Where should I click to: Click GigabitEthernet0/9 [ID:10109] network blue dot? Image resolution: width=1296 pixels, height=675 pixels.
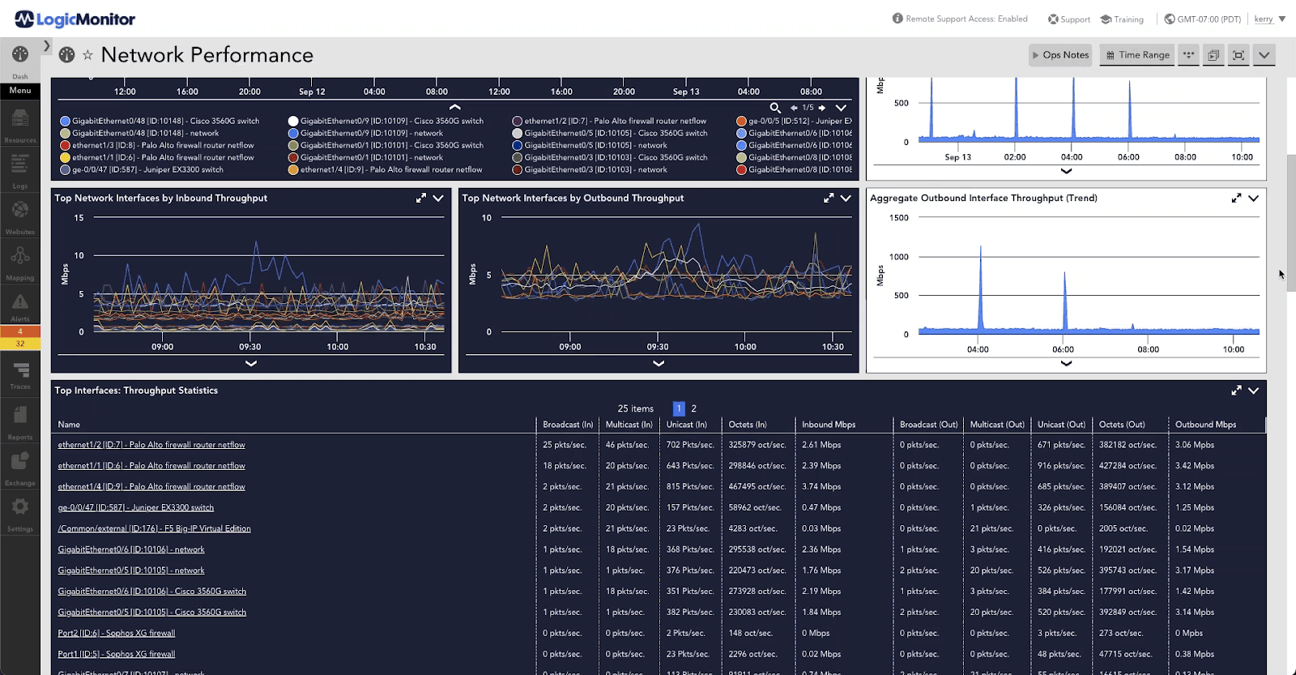coord(293,133)
